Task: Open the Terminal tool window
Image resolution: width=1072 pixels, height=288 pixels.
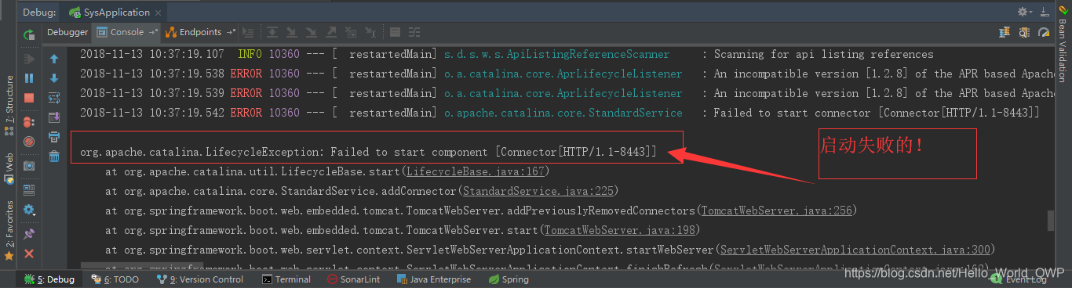Action: [x=286, y=279]
